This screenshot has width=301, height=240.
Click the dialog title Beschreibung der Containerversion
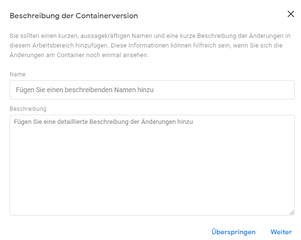74,16
